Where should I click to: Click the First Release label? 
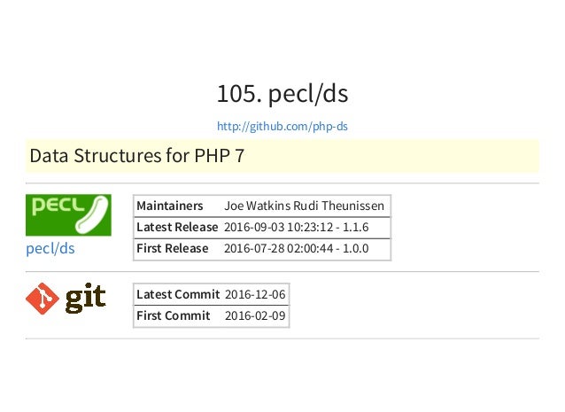pyautogui.click(x=172, y=248)
